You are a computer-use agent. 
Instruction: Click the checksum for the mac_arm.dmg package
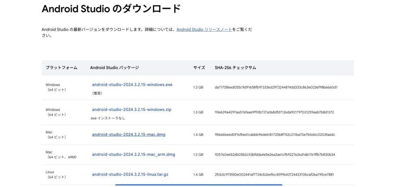pyautogui.click(x=275, y=155)
